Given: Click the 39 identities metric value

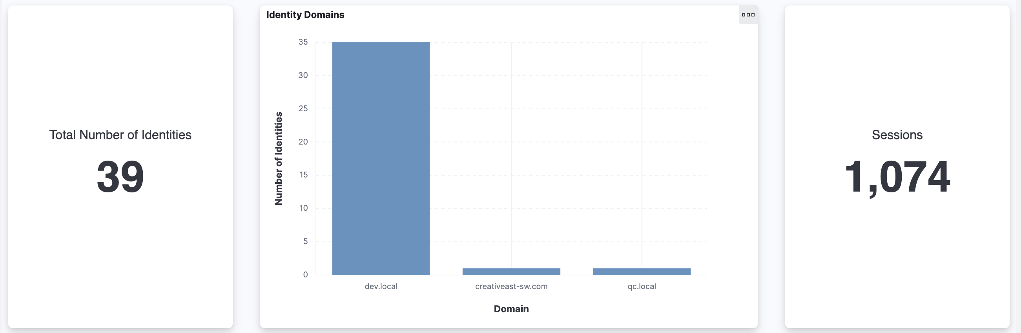Looking at the screenshot, I should click(x=120, y=176).
